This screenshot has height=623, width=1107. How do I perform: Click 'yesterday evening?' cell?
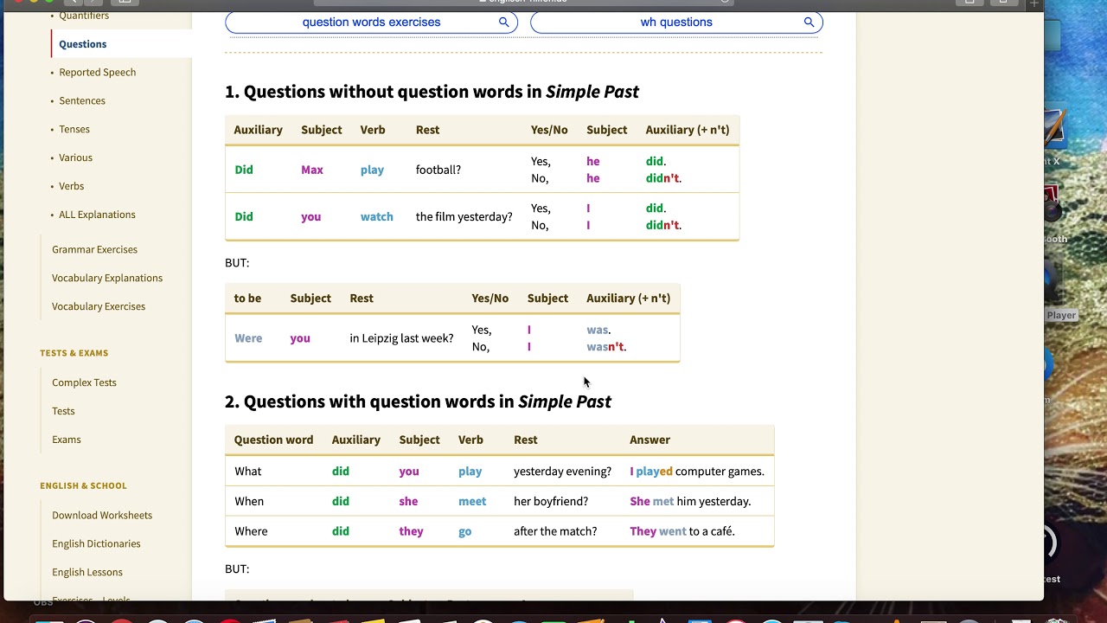point(562,472)
